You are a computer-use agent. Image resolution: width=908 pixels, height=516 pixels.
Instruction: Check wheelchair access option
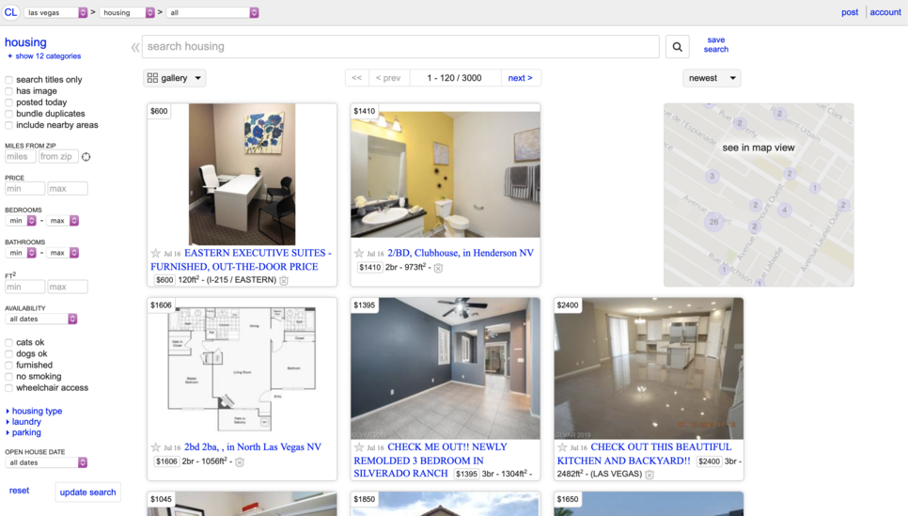pyautogui.click(x=8, y=388)
